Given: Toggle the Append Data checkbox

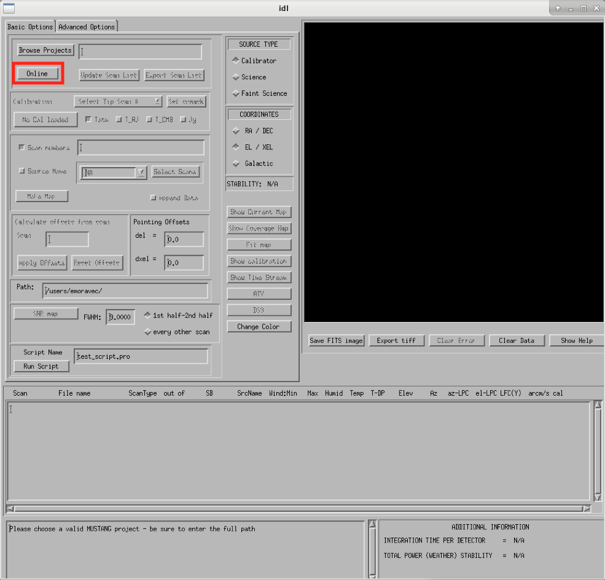Looking at the screenshot, I should pos(153,198).
